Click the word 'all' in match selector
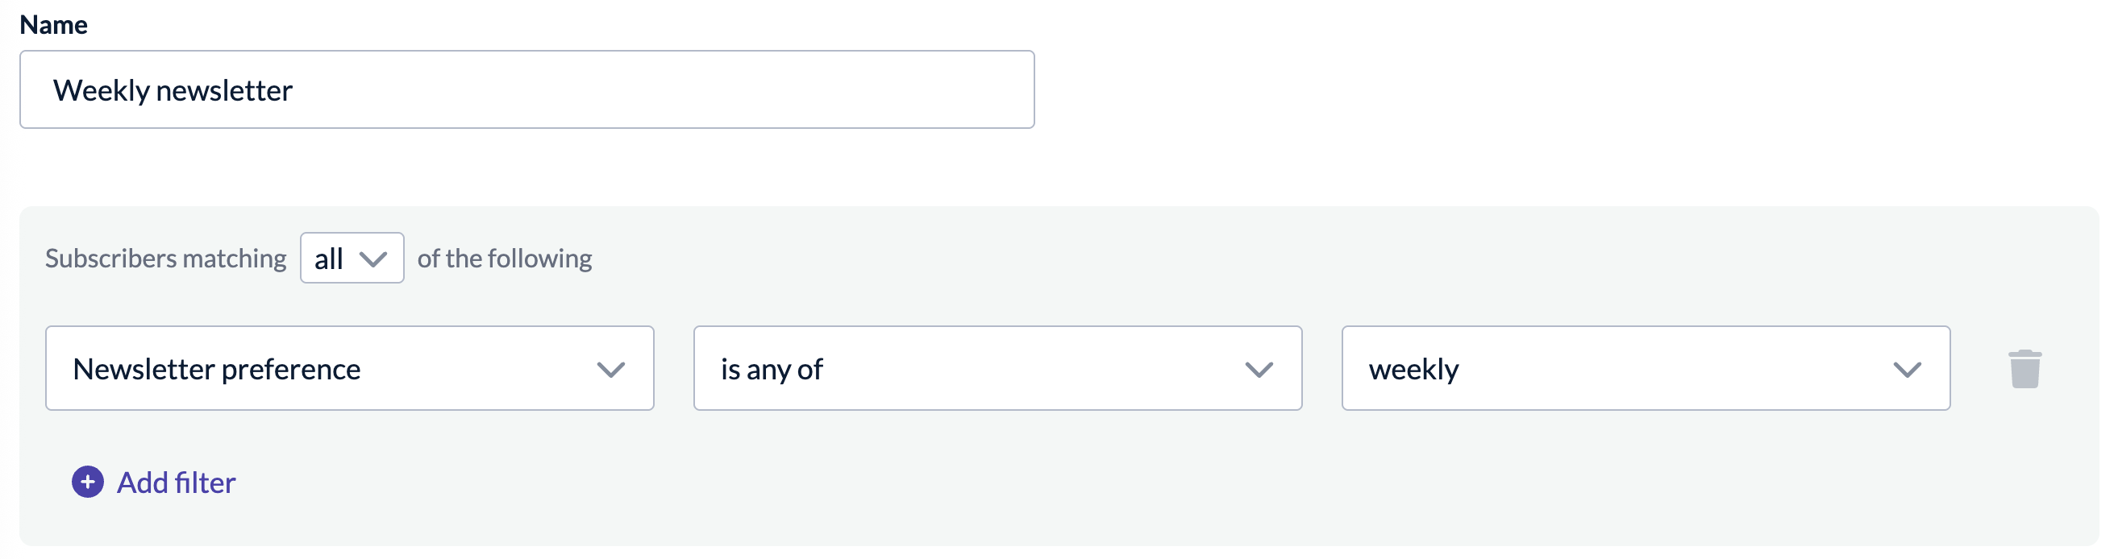This screenshot has width=2114, height=559. tap(328, 259)
